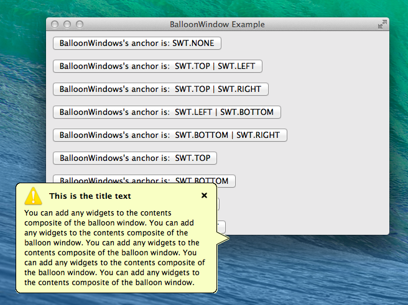Click the SWT.NONE anchor button

(137, 43)
